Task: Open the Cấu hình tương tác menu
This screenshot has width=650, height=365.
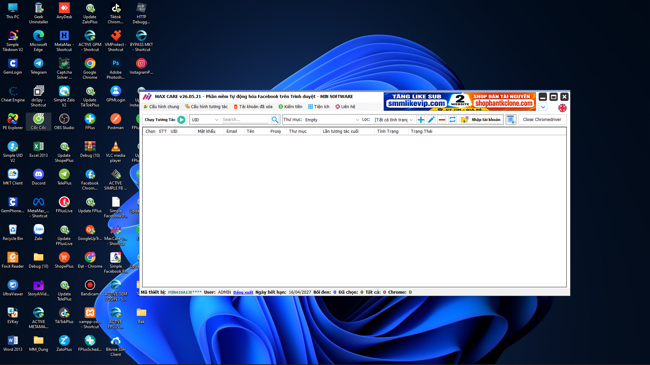Action: point(207,107)
